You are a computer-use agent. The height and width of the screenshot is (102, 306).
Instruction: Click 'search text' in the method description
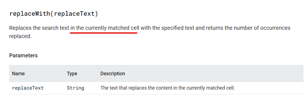(55, 28)
